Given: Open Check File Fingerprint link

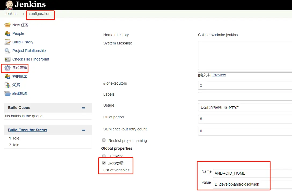Looking at the screenshot, I should click(x=31, y=59).
